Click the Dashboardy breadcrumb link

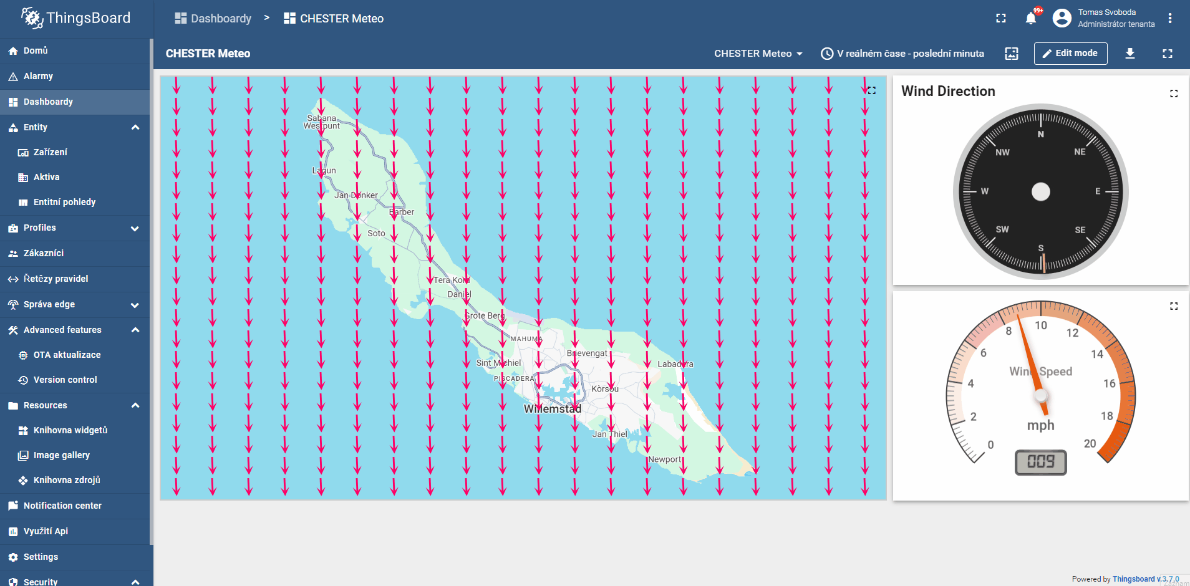(x=213, y=19)
